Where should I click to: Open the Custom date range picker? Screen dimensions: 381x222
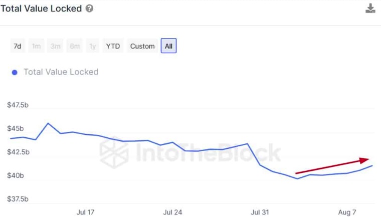pos(142,46)
